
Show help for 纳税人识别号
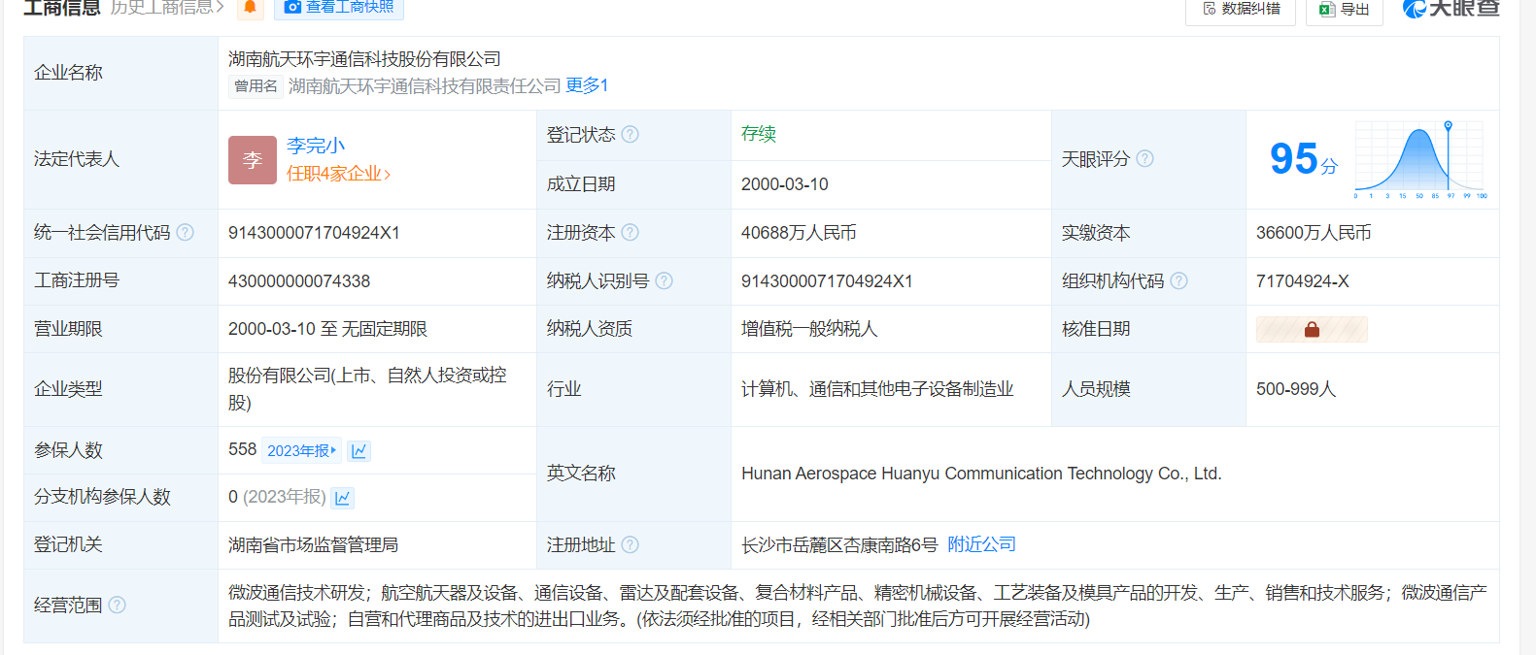(x=665, y=280)
